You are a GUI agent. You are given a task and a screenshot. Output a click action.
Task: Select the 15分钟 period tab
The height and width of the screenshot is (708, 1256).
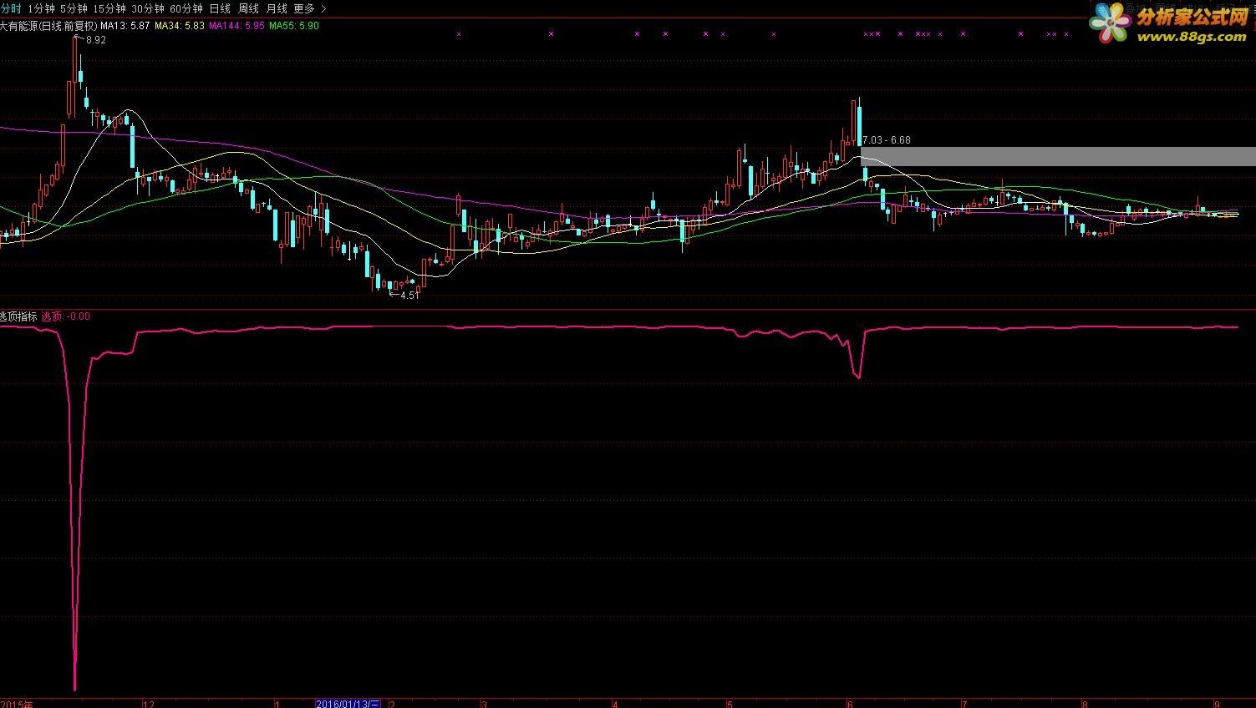click(109, 8)
